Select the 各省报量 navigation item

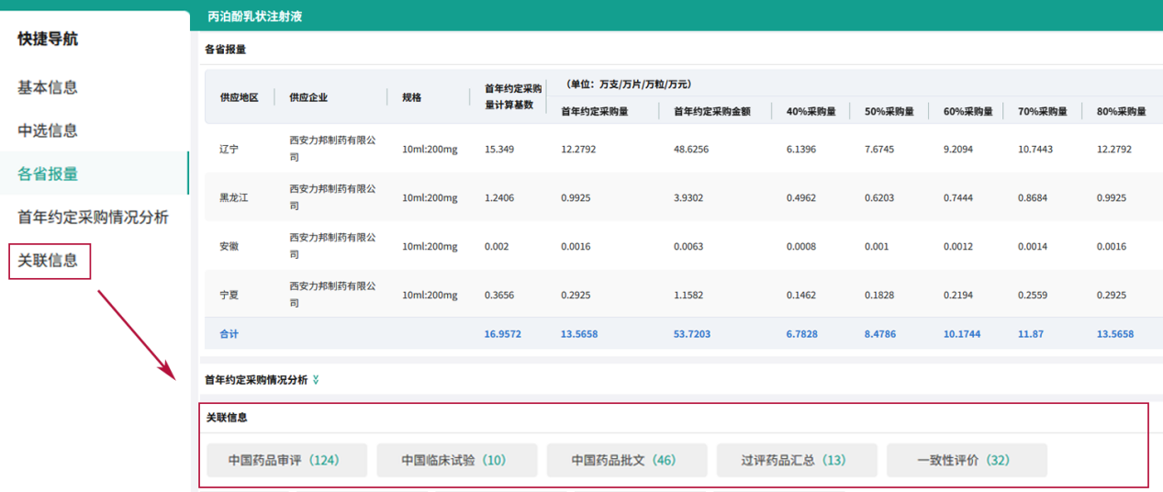point(48,173)
